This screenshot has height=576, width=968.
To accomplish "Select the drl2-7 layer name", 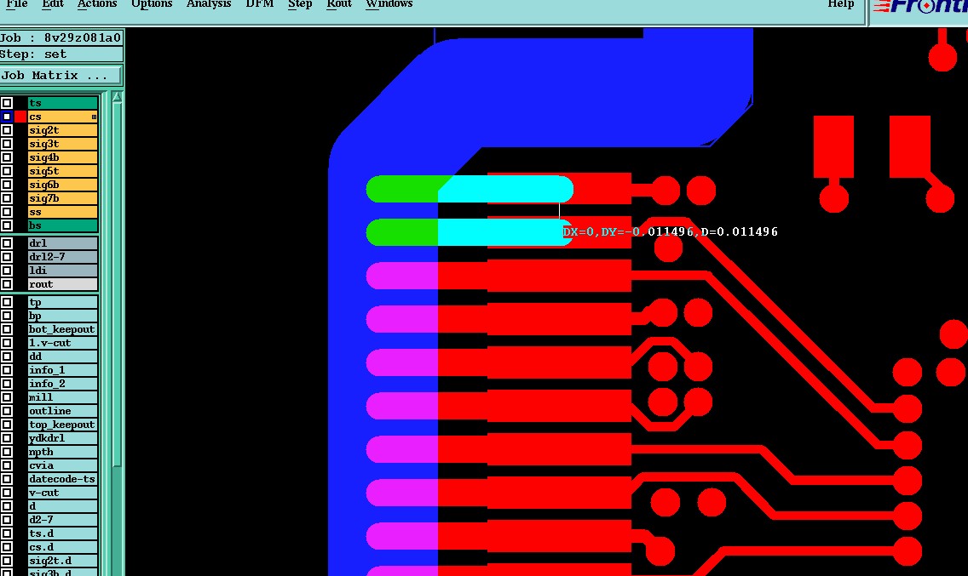I will click(63, 257).
